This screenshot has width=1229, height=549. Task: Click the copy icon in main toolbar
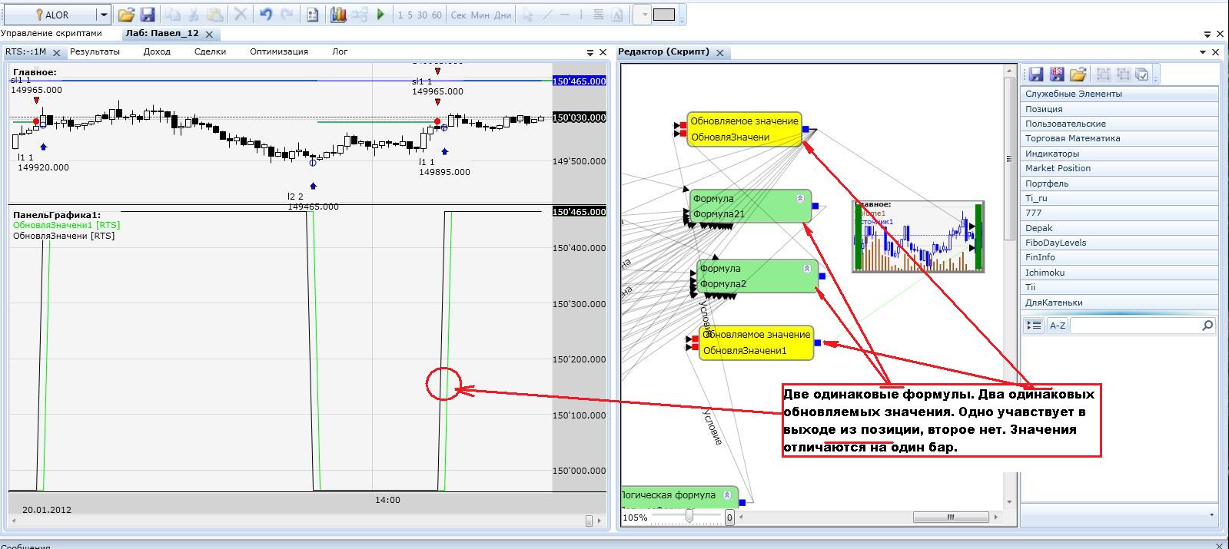(x=173, y=15)
